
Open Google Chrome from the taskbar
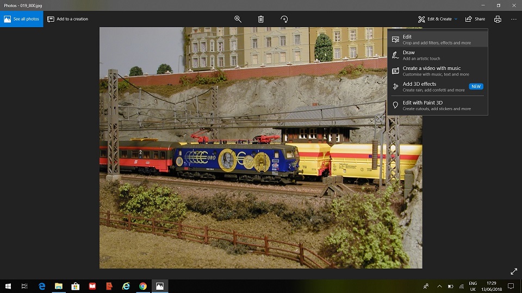point(143,286)
